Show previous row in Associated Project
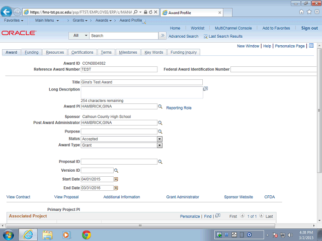The width and height of the screenshot is (322, 241). 243,215
